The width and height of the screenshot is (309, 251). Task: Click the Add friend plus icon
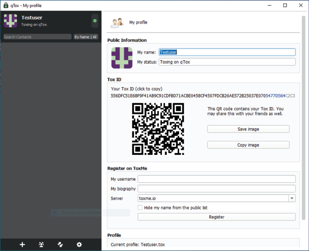point(22,244)
